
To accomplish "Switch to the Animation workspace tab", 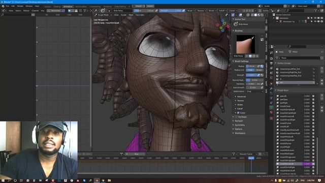I will click(x=68, y=7).
